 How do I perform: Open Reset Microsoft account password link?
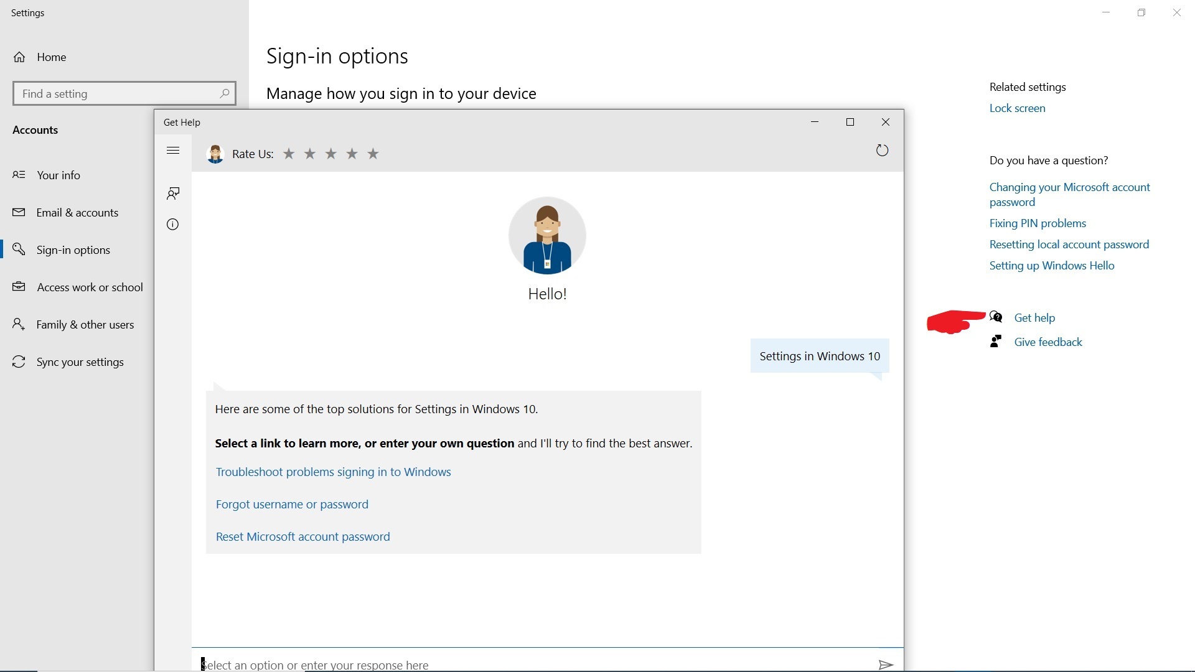[x=302, y=537]
